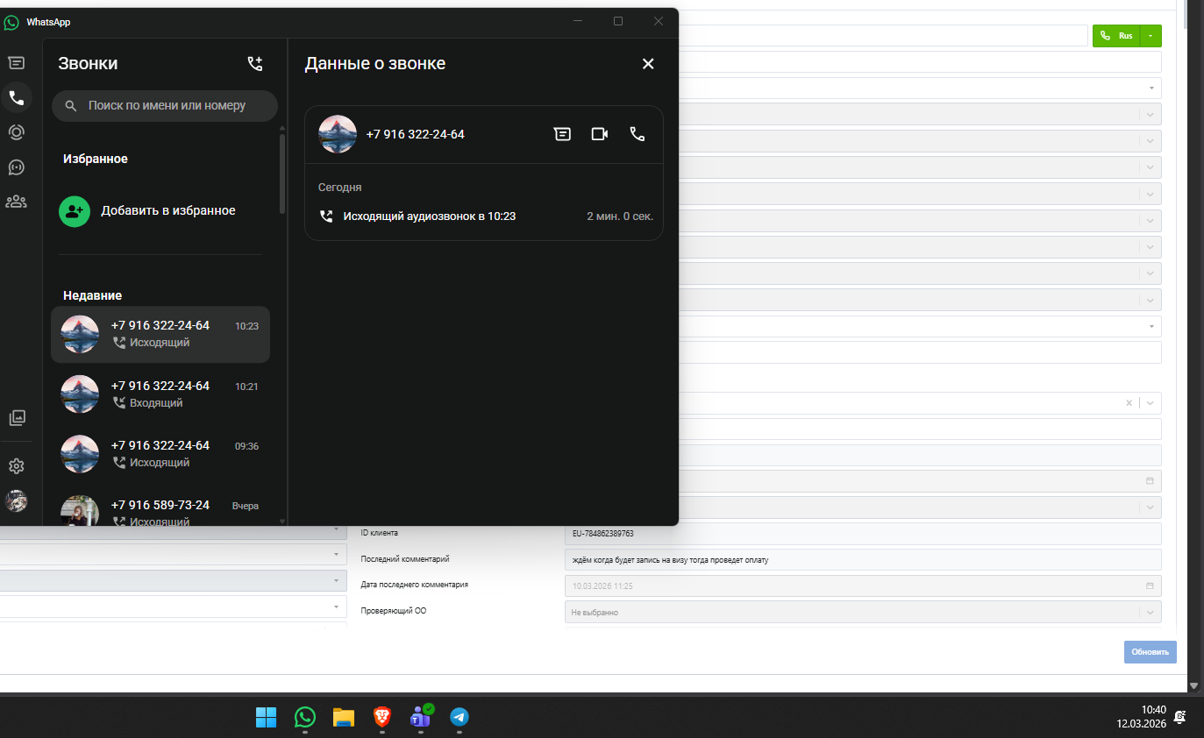Open contact avatar in call details card
The height and width of the screenshot is (738, 1204).
click(x=338, y=134)
